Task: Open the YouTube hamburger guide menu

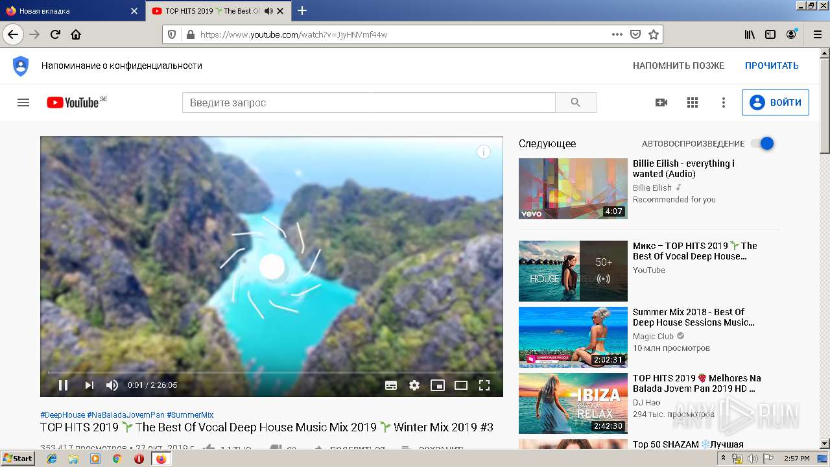Action: [x=23, y=102]
